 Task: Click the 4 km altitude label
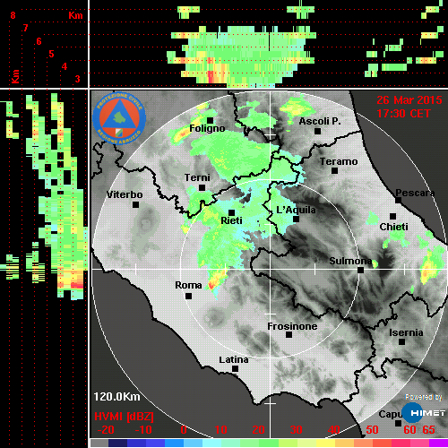65,66
